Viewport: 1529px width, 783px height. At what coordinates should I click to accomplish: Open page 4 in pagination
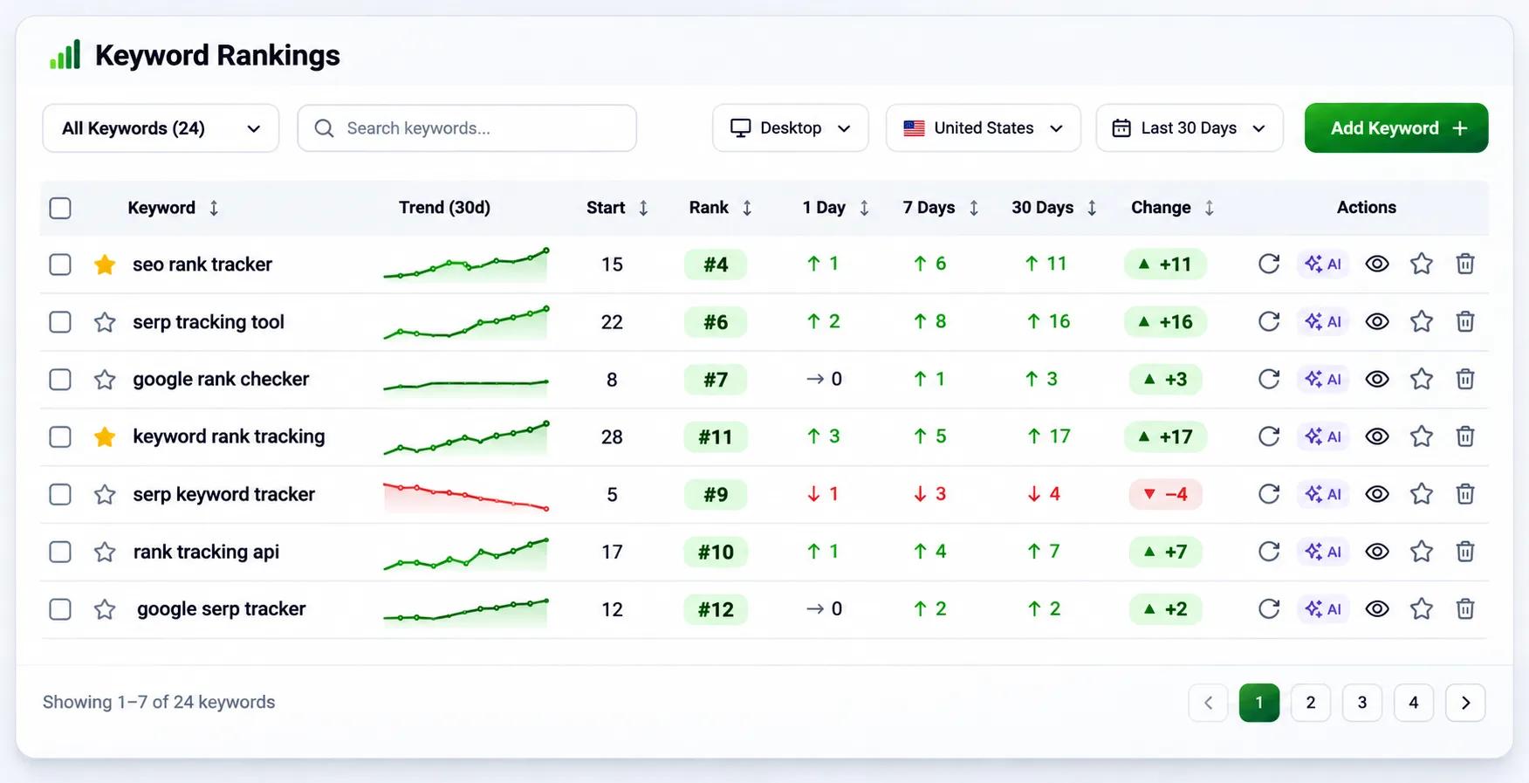pyautogui.click(x=1414, y=703)
